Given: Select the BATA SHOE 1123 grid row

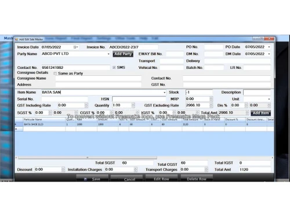Looking at the screenshot, I should coord(144,124).
